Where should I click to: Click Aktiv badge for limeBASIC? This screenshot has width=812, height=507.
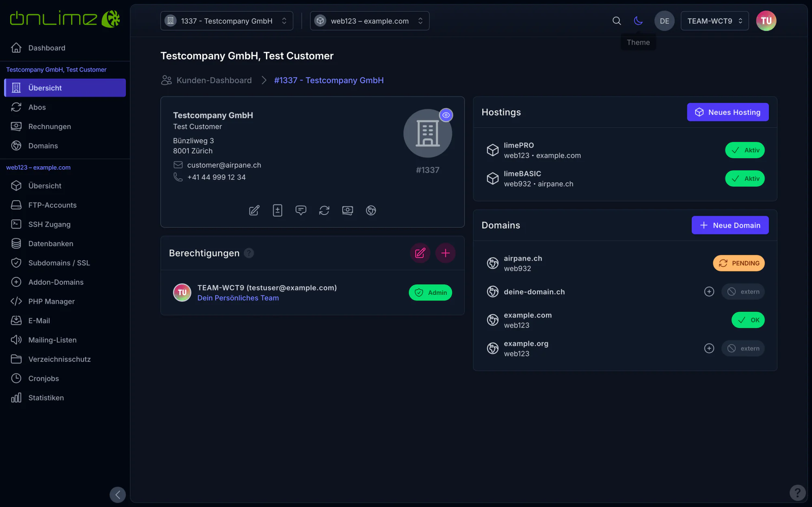[745, 178]
